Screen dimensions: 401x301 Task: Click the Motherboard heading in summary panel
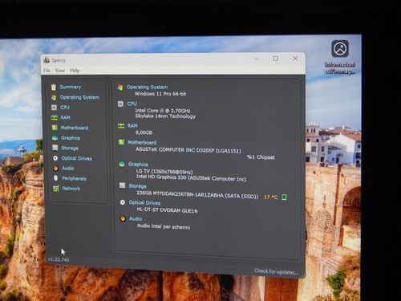(x=142, y=142)
